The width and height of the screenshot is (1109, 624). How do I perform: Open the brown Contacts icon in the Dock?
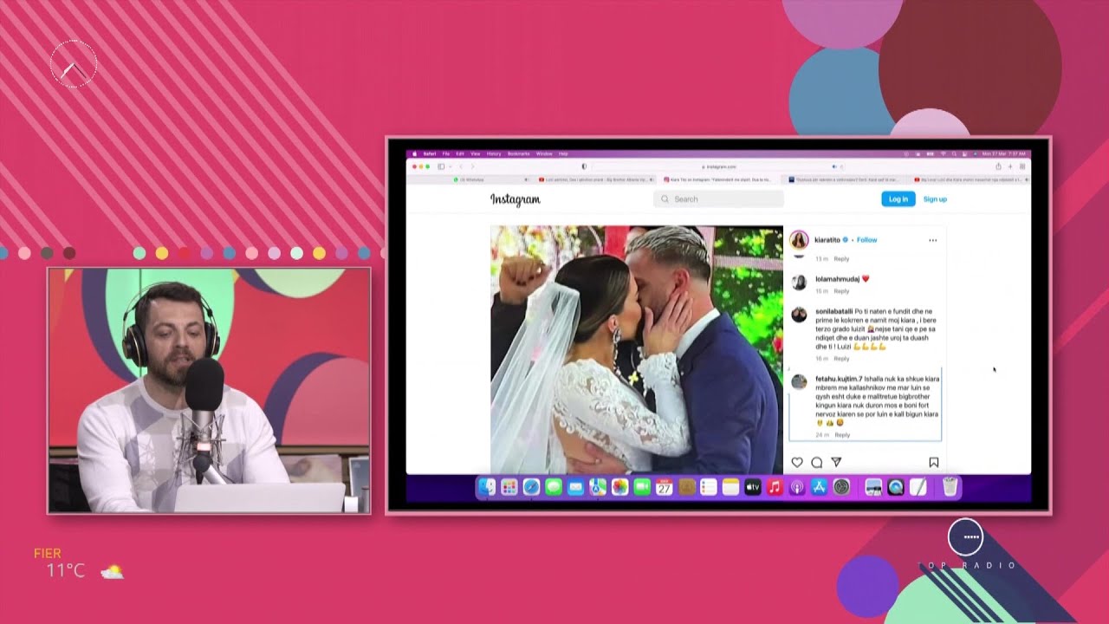687,487
